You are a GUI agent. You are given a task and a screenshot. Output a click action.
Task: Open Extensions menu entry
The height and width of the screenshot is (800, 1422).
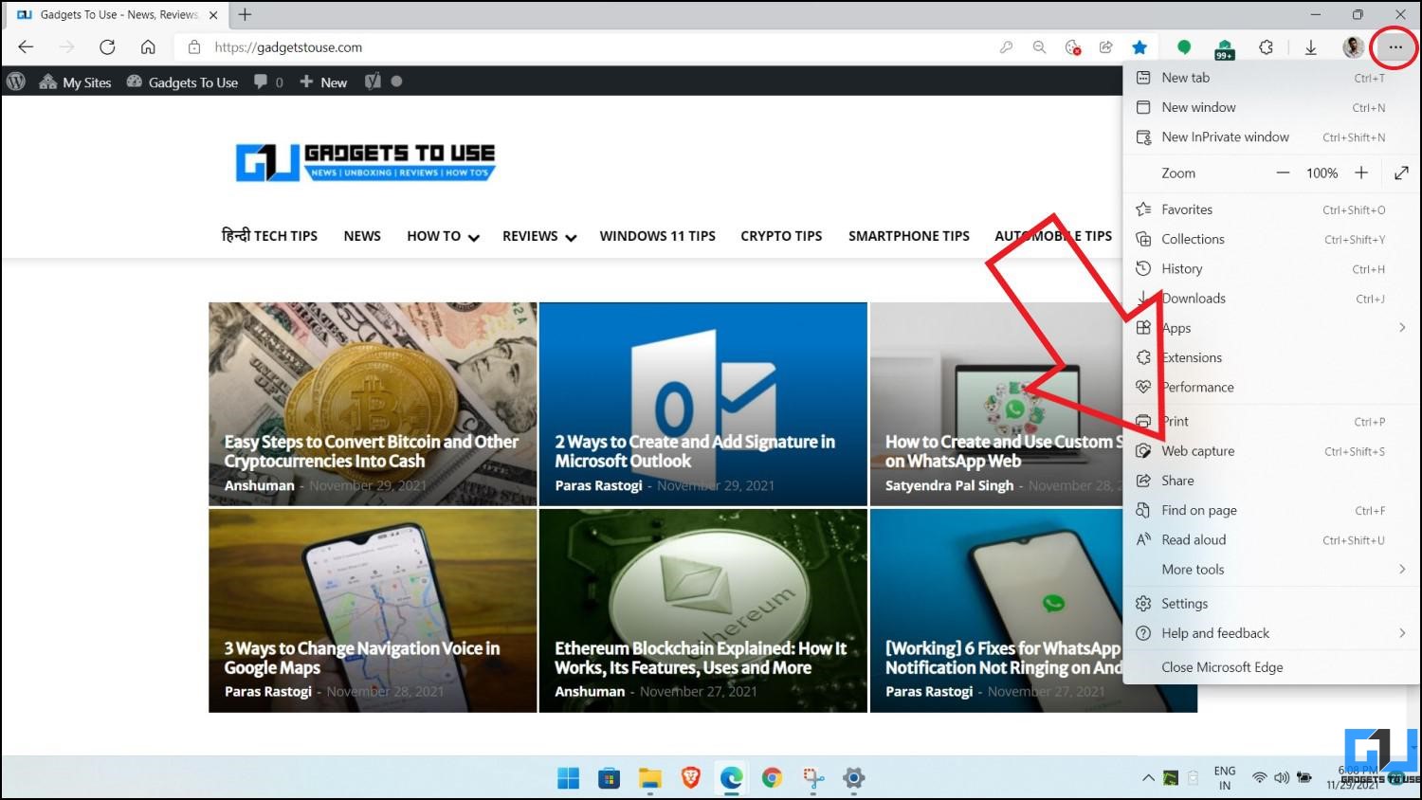point(1270,357)
